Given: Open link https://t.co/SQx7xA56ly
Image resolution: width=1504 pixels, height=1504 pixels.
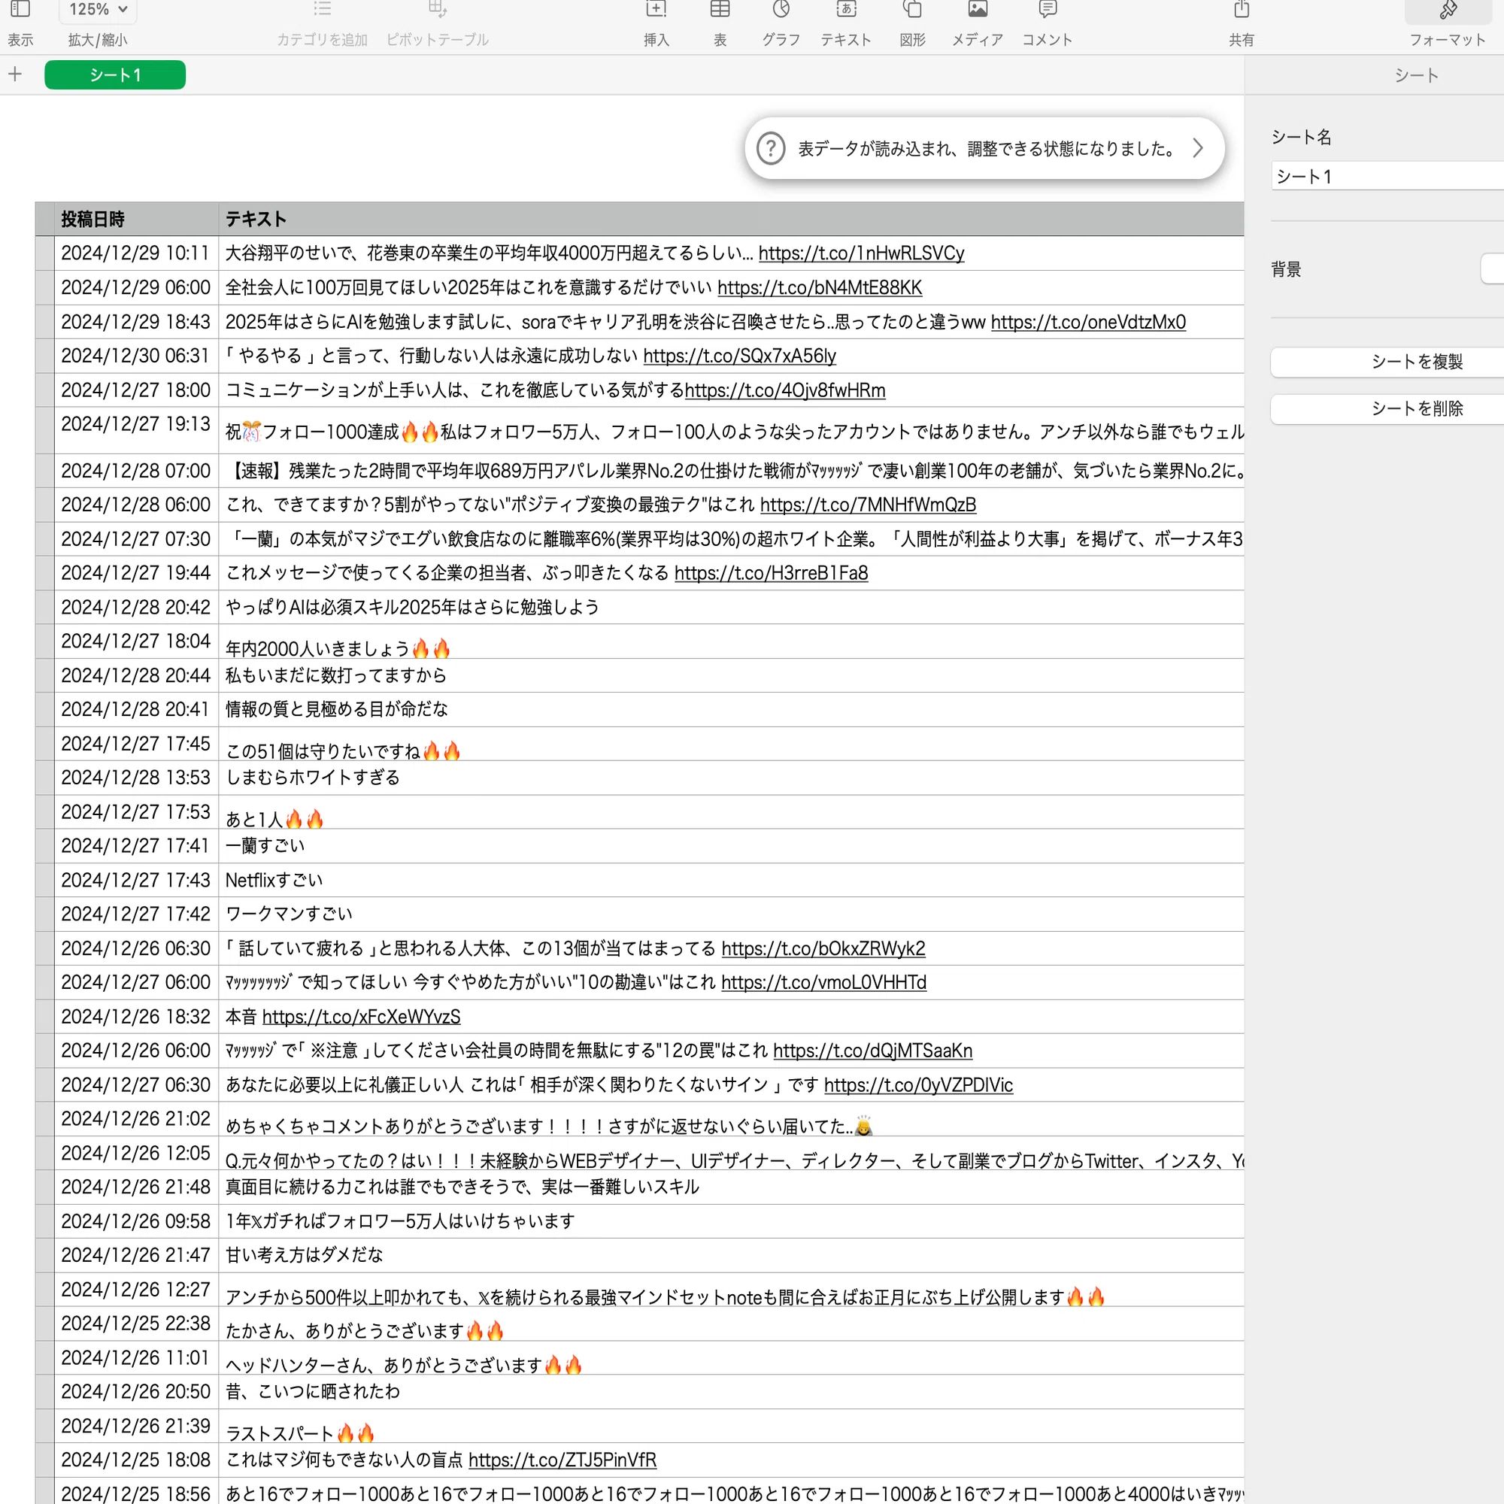Looking at the screenshot, I should point(738,356).
